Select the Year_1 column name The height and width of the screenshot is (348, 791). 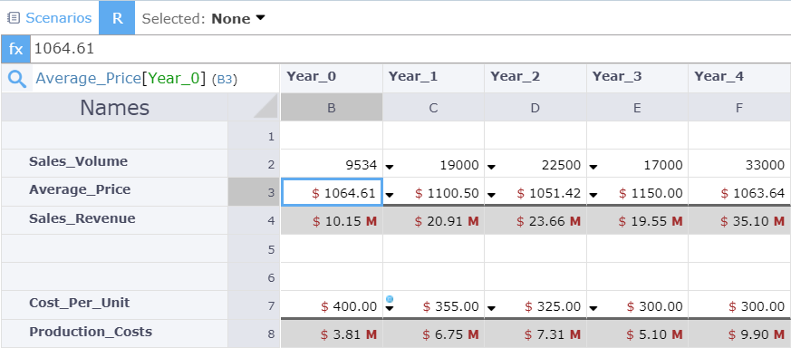[413, 77]
